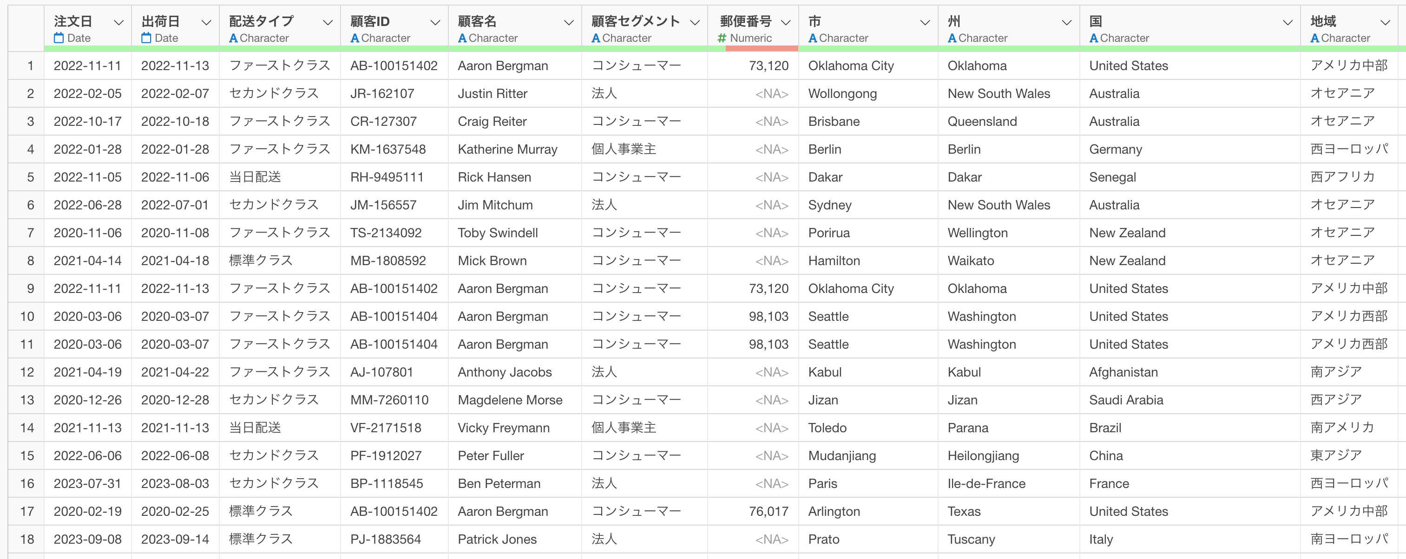
Task: Click the calendar icon under 出荷日
Action: point(146,38)
